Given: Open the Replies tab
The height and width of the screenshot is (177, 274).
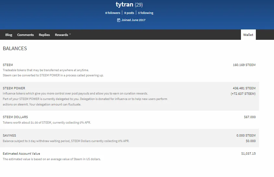Looking at the screenshot, I should point(44,35).
